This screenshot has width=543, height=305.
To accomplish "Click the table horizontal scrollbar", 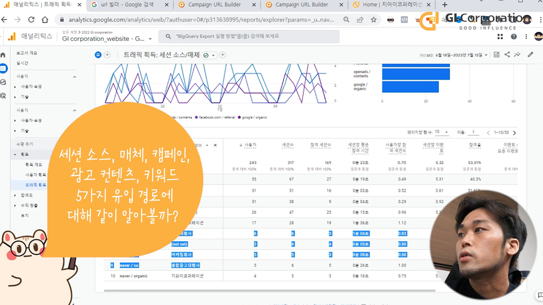I will [270, 291].
